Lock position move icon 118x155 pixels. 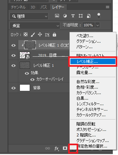pyautogui.click(x=40, y=35)
